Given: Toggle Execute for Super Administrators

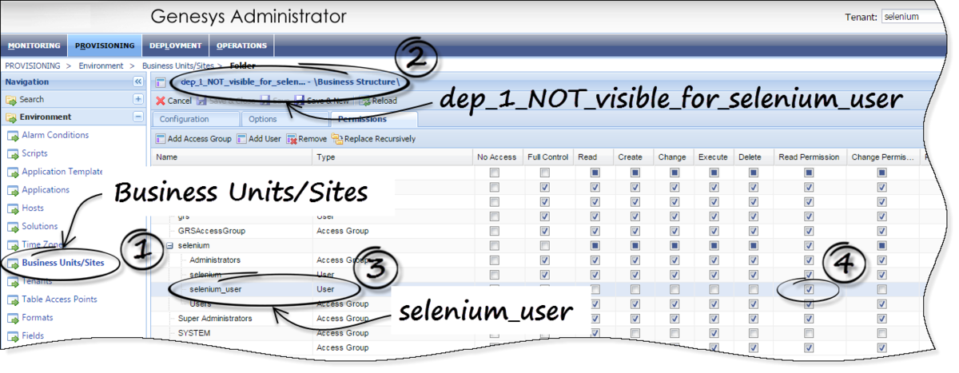Looking at the screenshot, I should 714,319.
